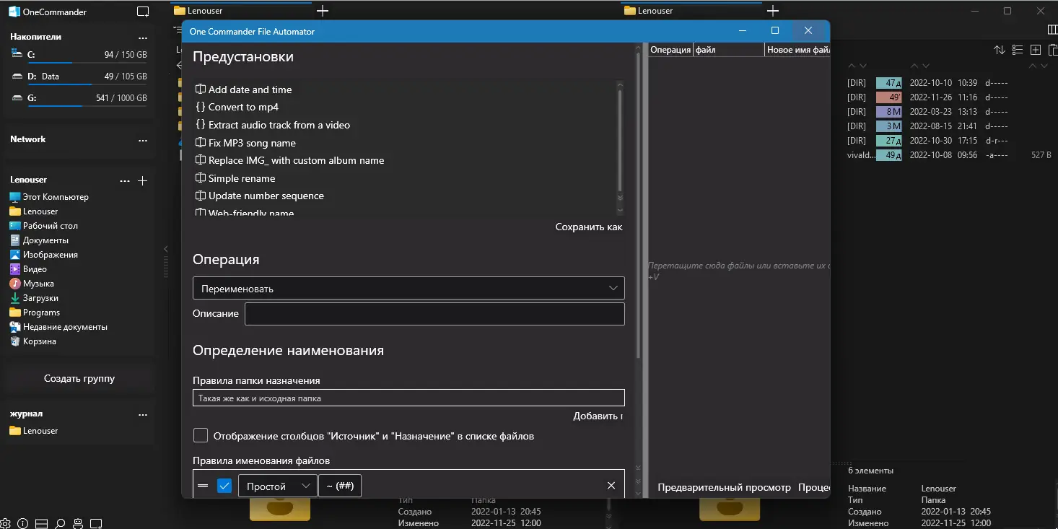1058x529 pixels.
Task: Click new window icon in bottom bar
Action: (96, 523)
